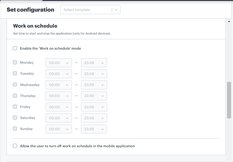Click the chevron in Select template box
Image resolution: width=233 pixels, height=162 pixels.
116,10
